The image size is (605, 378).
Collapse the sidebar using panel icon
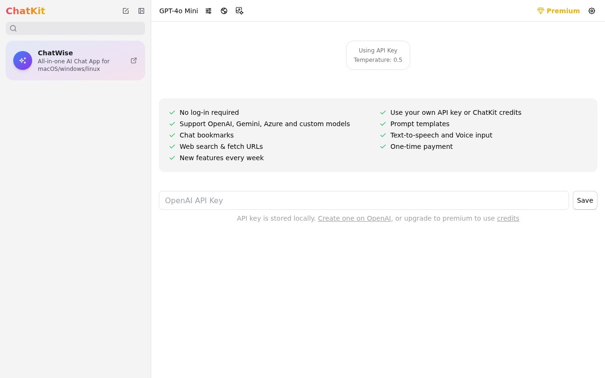tap(141, 11)
